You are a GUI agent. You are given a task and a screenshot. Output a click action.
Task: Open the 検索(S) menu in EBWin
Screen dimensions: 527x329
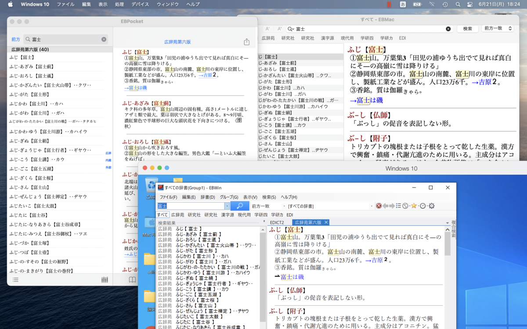click(269, 197)
